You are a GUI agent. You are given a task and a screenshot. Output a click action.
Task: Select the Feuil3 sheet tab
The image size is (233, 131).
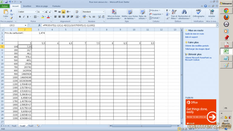coord(31,126)
